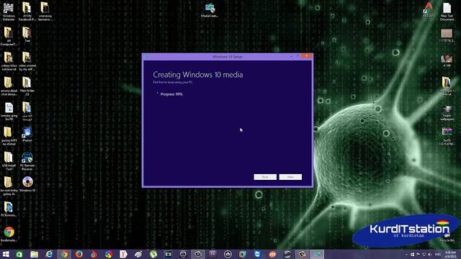Click the Windows 10 Setup title bar

(x=227, y=56)
